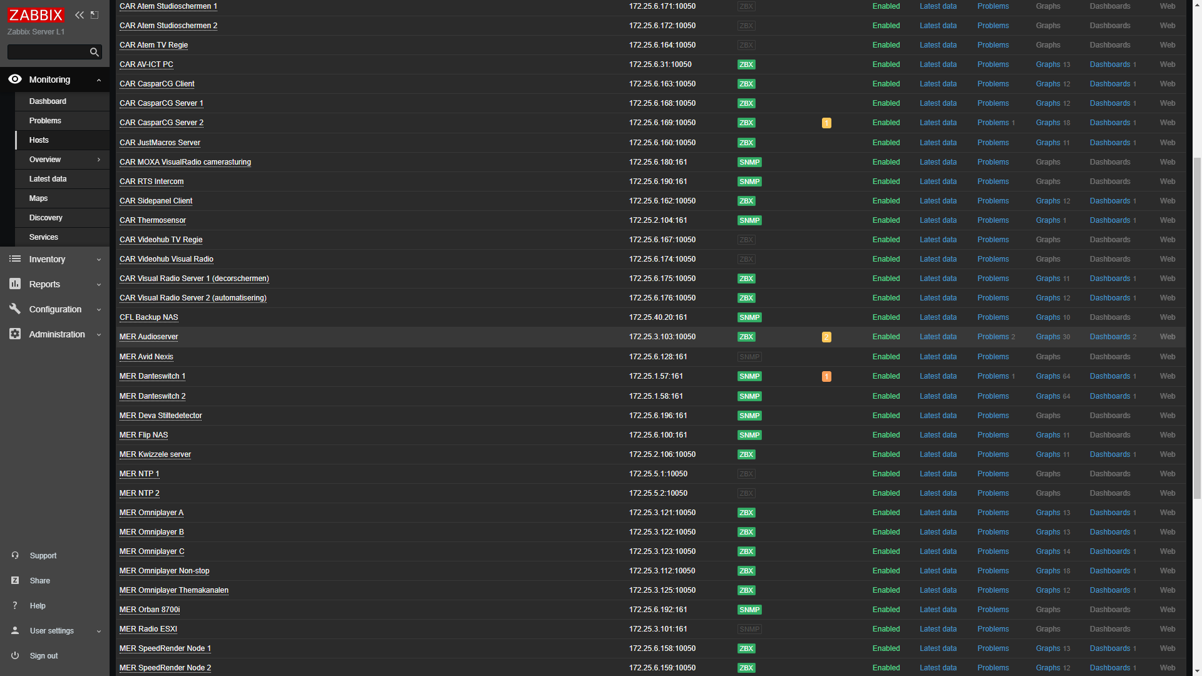This screenshot has width=1202, height=676.
Task: Open Dashboards for MER Audioserver
Action: [1109, 337]
